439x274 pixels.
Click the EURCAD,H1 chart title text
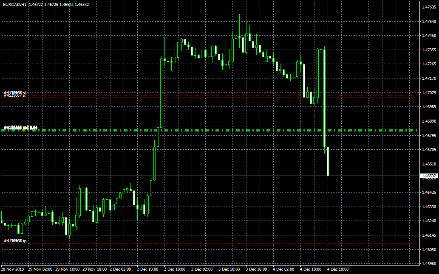click(x=14, y=4)
